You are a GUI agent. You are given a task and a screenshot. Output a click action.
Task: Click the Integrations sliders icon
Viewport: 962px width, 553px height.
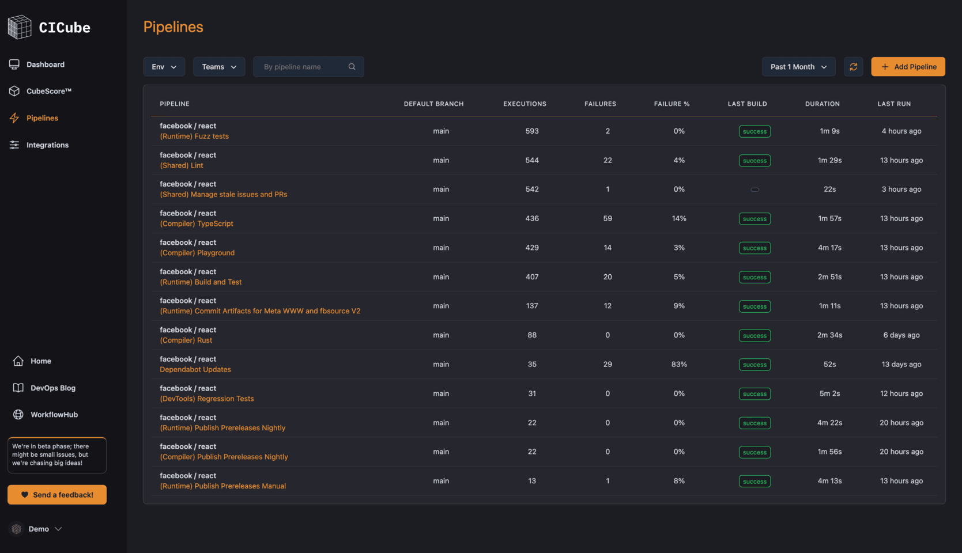click(x=14, y=145)
